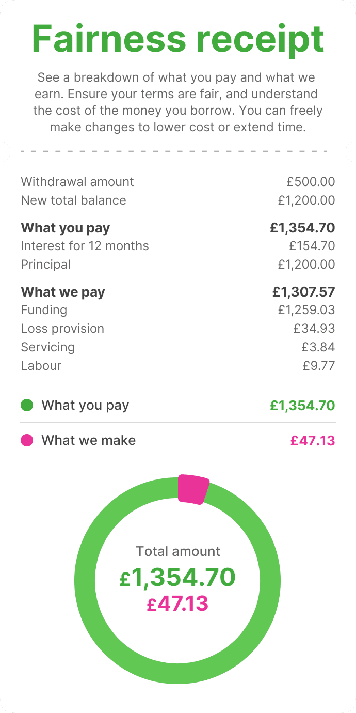Expand the 'What we pay' breakdown section
This screenshot has width=356, height=713.
178,291
